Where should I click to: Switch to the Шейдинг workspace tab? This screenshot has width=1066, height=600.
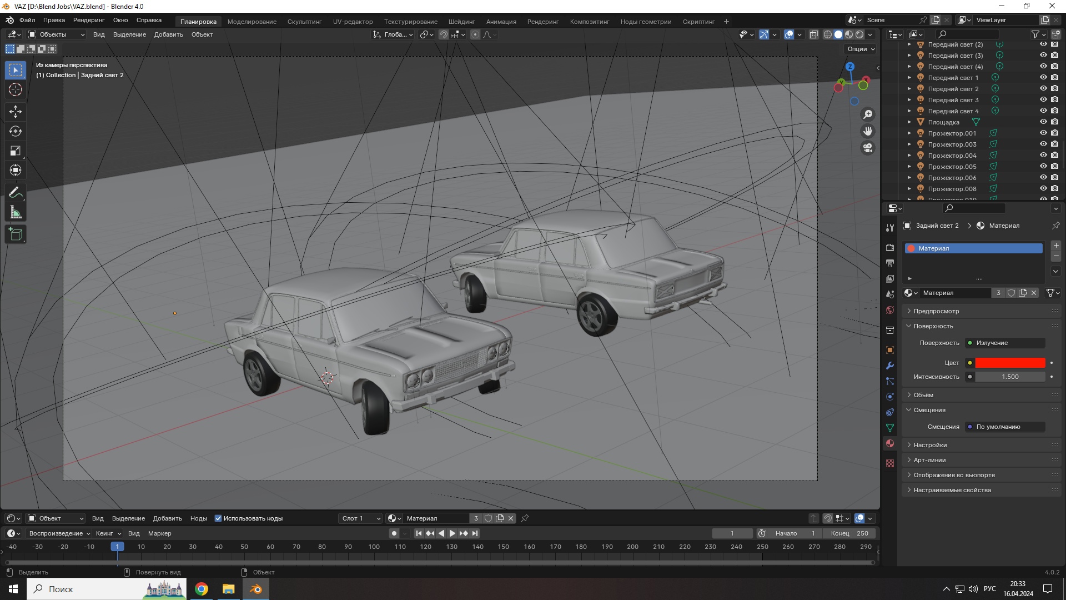(x=461, y=22)
